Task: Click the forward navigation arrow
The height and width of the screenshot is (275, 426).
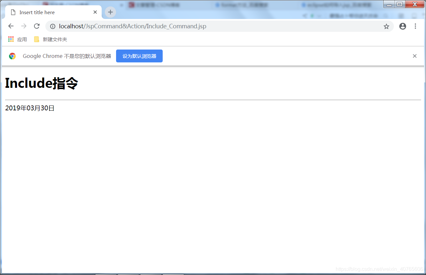Action: [24, 26]
